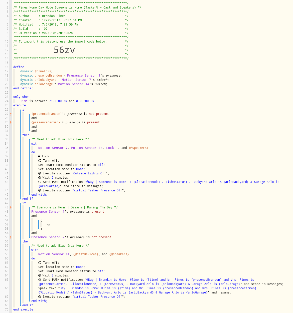Click the execute keyword on line 25
The image size is (295, 315).
(20, 105)
